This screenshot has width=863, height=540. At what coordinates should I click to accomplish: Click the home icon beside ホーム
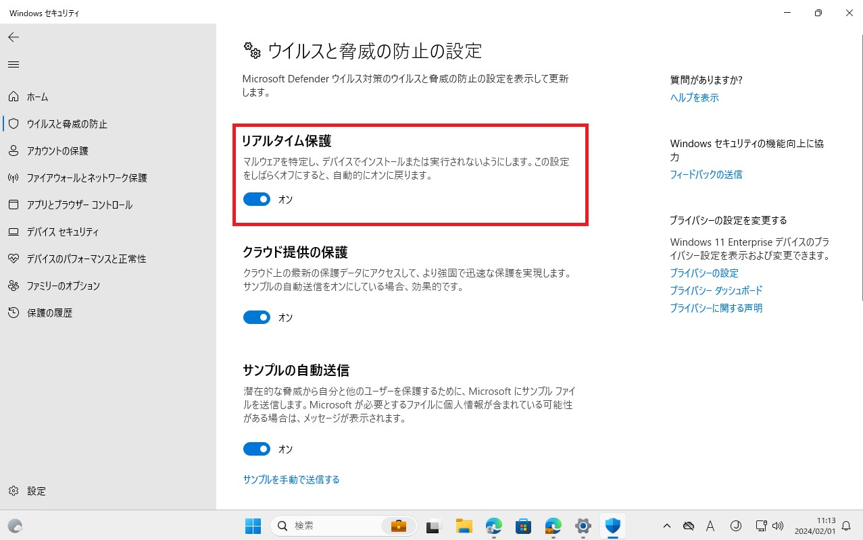(14, 97)
